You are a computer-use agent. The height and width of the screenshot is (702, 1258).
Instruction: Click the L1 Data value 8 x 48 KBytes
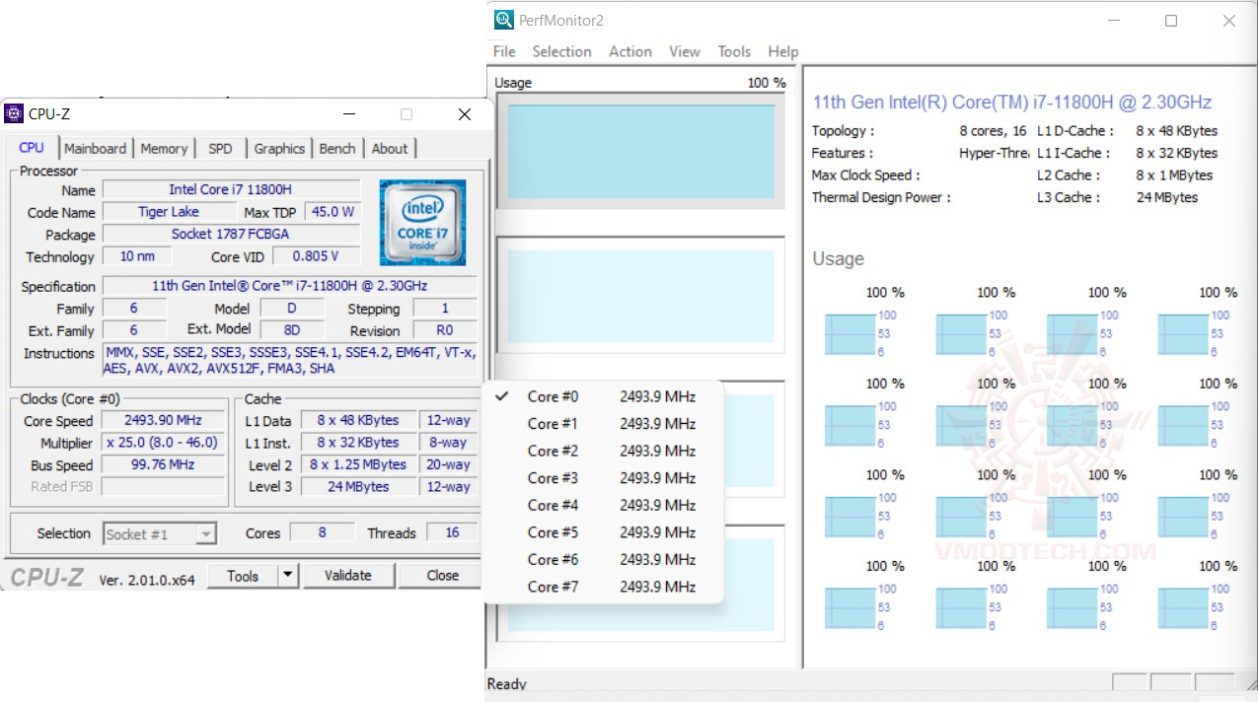tap(357, 420)
